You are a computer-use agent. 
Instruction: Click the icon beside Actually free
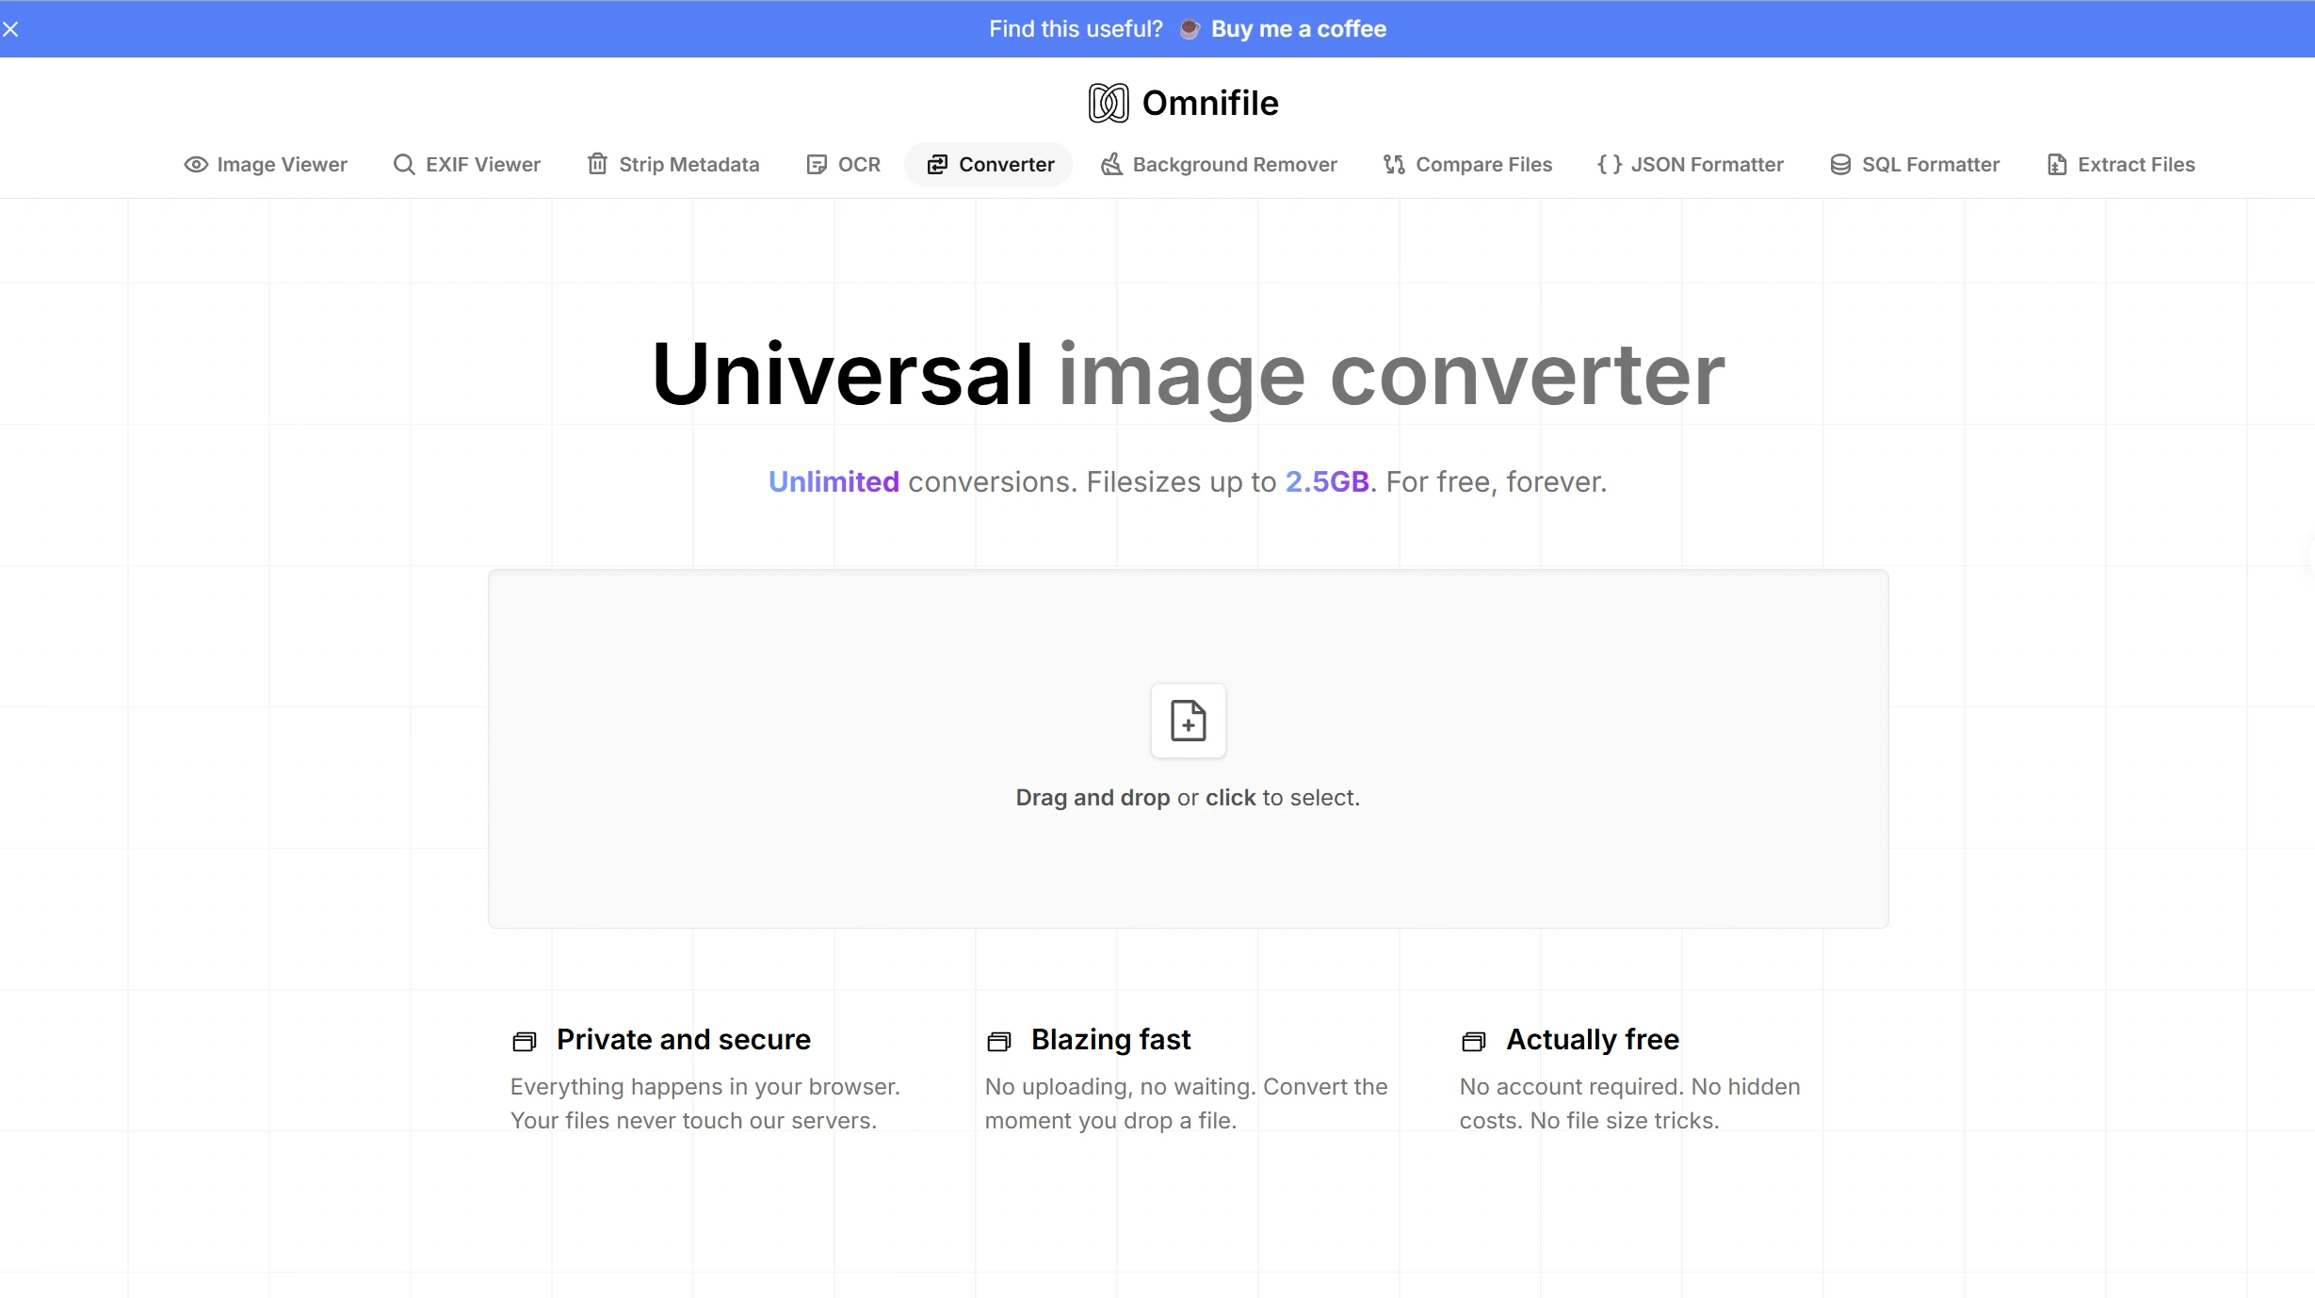[1474, 1041]
